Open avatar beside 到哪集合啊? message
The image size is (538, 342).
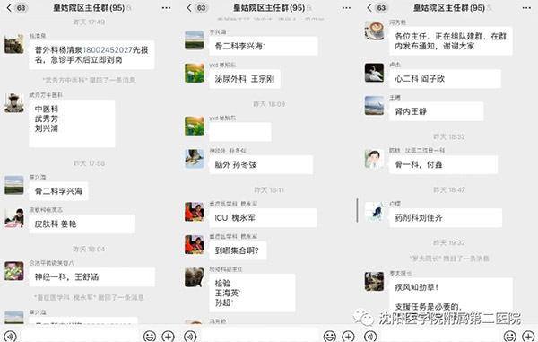click(x=195, y=244)
